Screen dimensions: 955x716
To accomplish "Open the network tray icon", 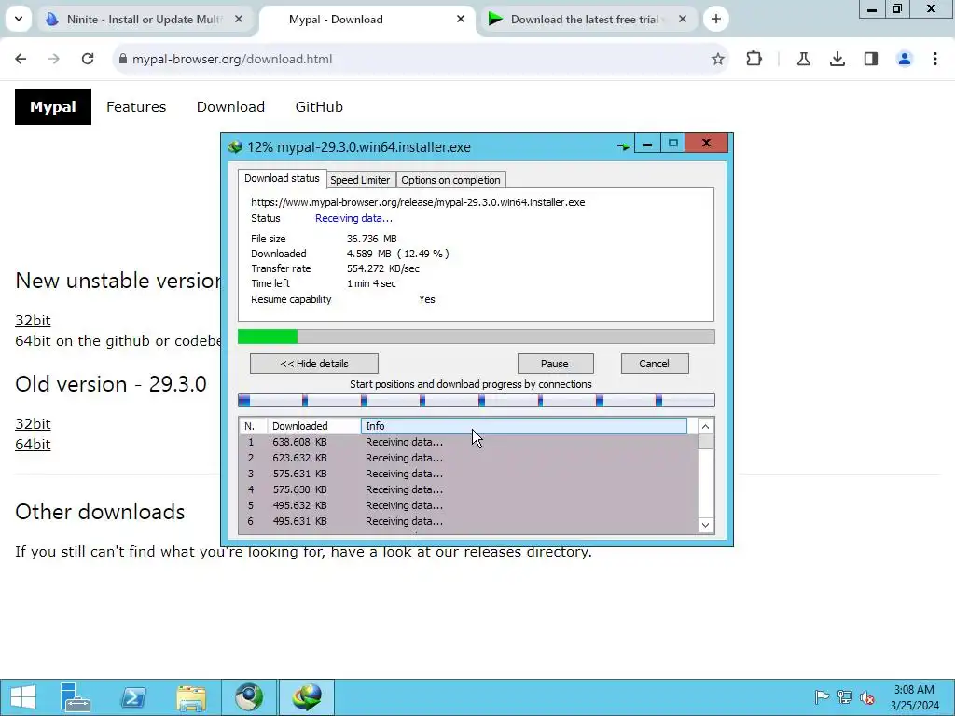I will (845, 697).
